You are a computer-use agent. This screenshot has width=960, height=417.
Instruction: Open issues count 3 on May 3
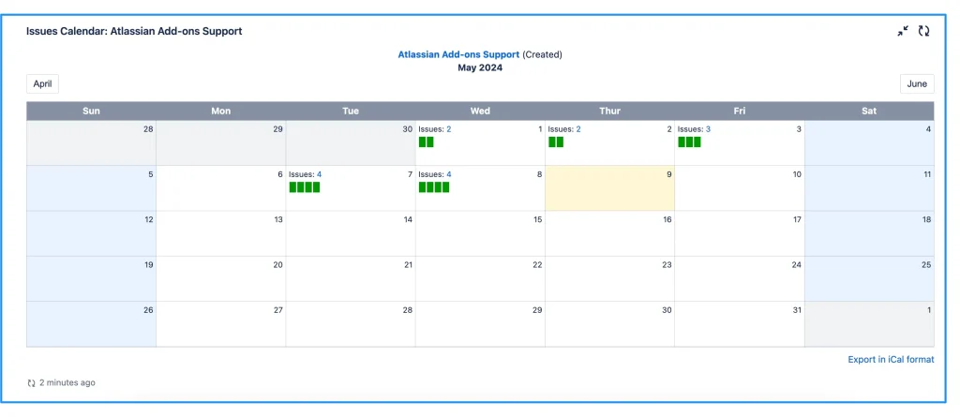click(708, 129)
